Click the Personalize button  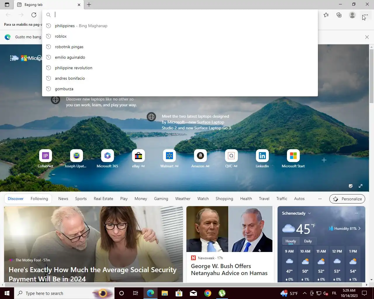(347, 199)
